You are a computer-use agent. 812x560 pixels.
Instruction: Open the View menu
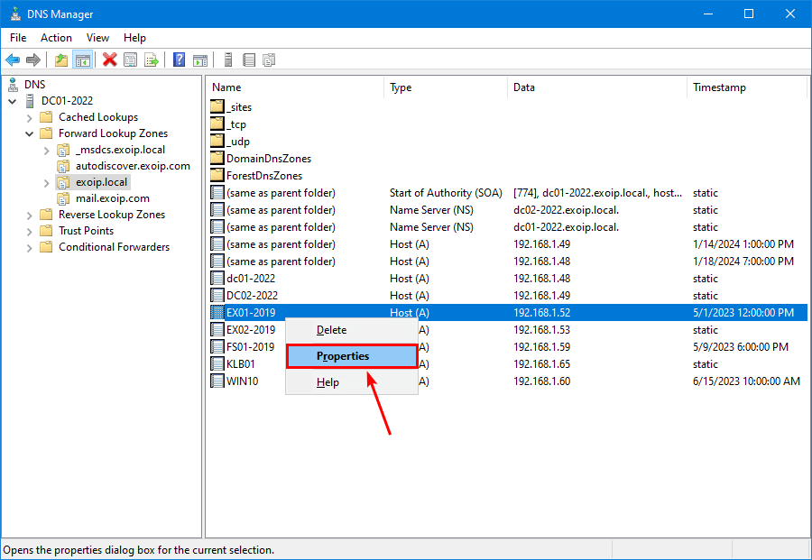pyautogui.click(x=97, y=38)
